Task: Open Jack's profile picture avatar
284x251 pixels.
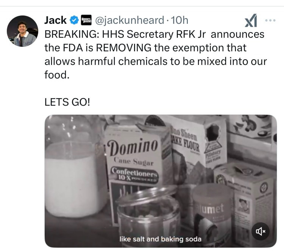Action: [x=22, y=31]
